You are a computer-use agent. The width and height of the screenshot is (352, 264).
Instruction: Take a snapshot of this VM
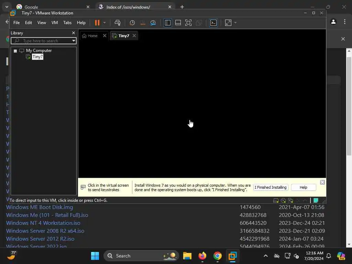pyautogui.click(x=132, y=23)
